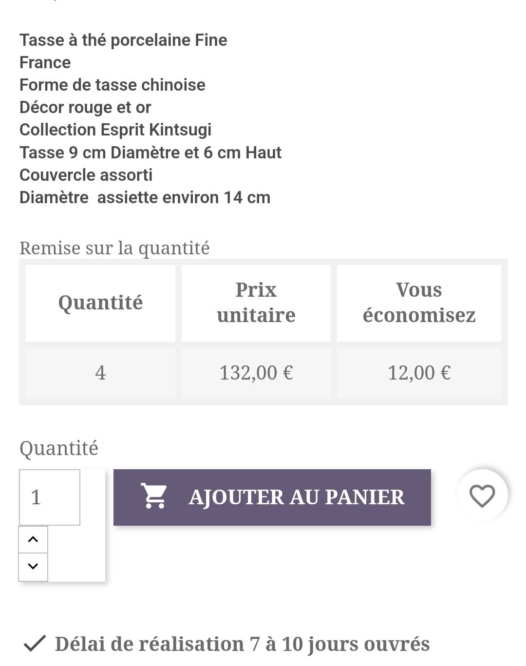526x666 pixels.
Task: Click the shopping cart icon
Action: tap(154, 496)
